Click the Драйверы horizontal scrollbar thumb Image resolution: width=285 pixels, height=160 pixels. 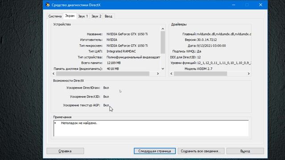[200, 73]
